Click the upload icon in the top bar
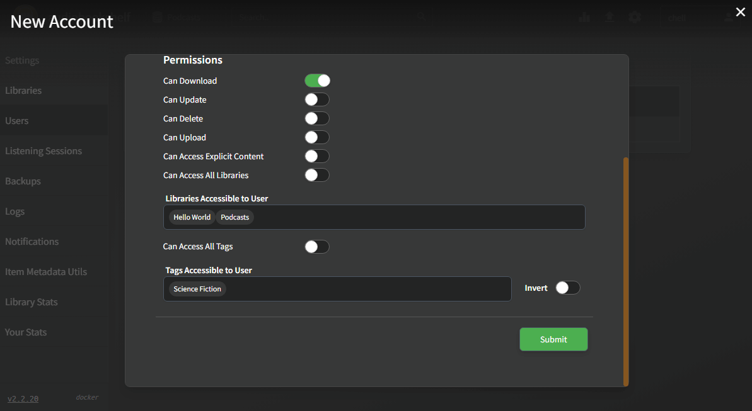Screen dimensions: 752x411 609,17
